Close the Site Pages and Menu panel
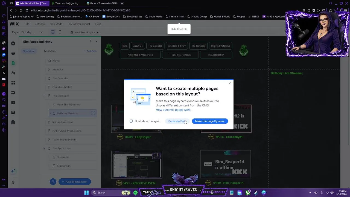The image size is (350, 197). 96,42
